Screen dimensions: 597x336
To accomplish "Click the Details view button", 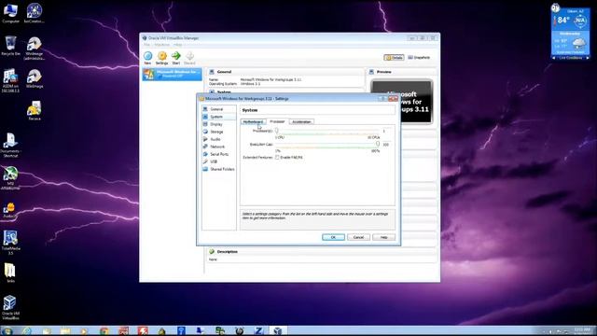I will (394, 58).
